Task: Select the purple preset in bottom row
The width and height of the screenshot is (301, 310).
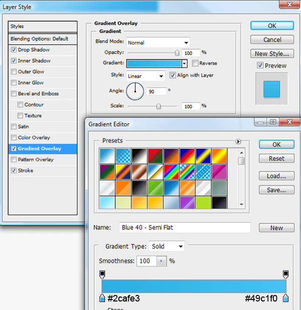Action: coord(187,203)
